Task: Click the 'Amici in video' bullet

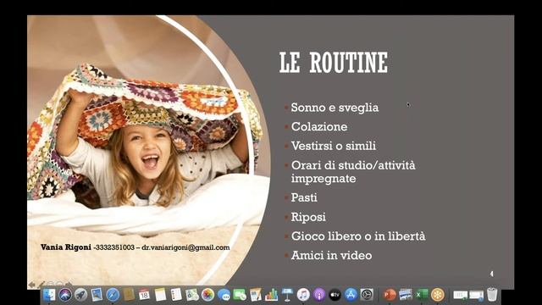Action: click(331, 256)
